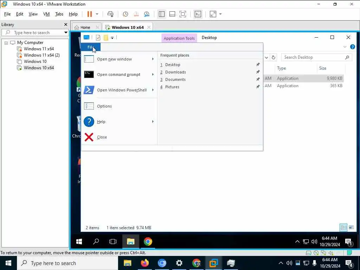Screen dimensions: 360x270
Task: Unpin Downloads using its pin icon
Action: pyautogui.click(x=258, y=72)
